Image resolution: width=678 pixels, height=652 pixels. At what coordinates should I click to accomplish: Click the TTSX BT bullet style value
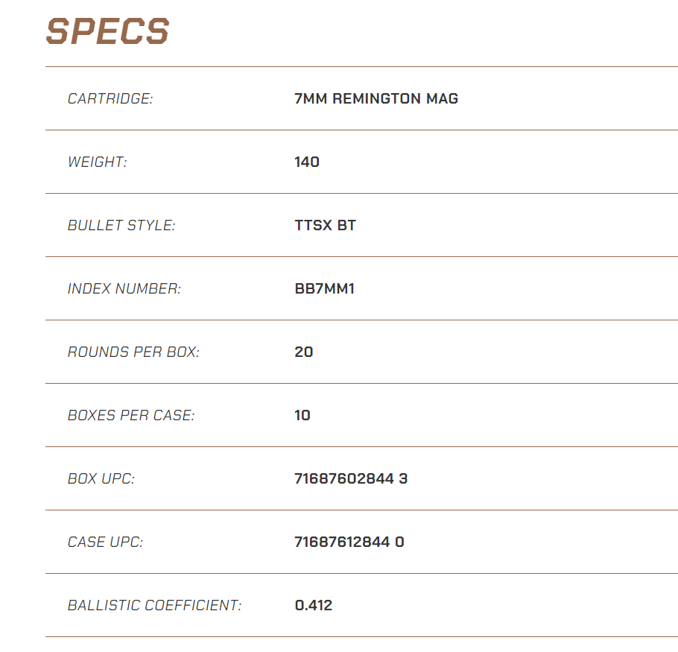[325, 225]
